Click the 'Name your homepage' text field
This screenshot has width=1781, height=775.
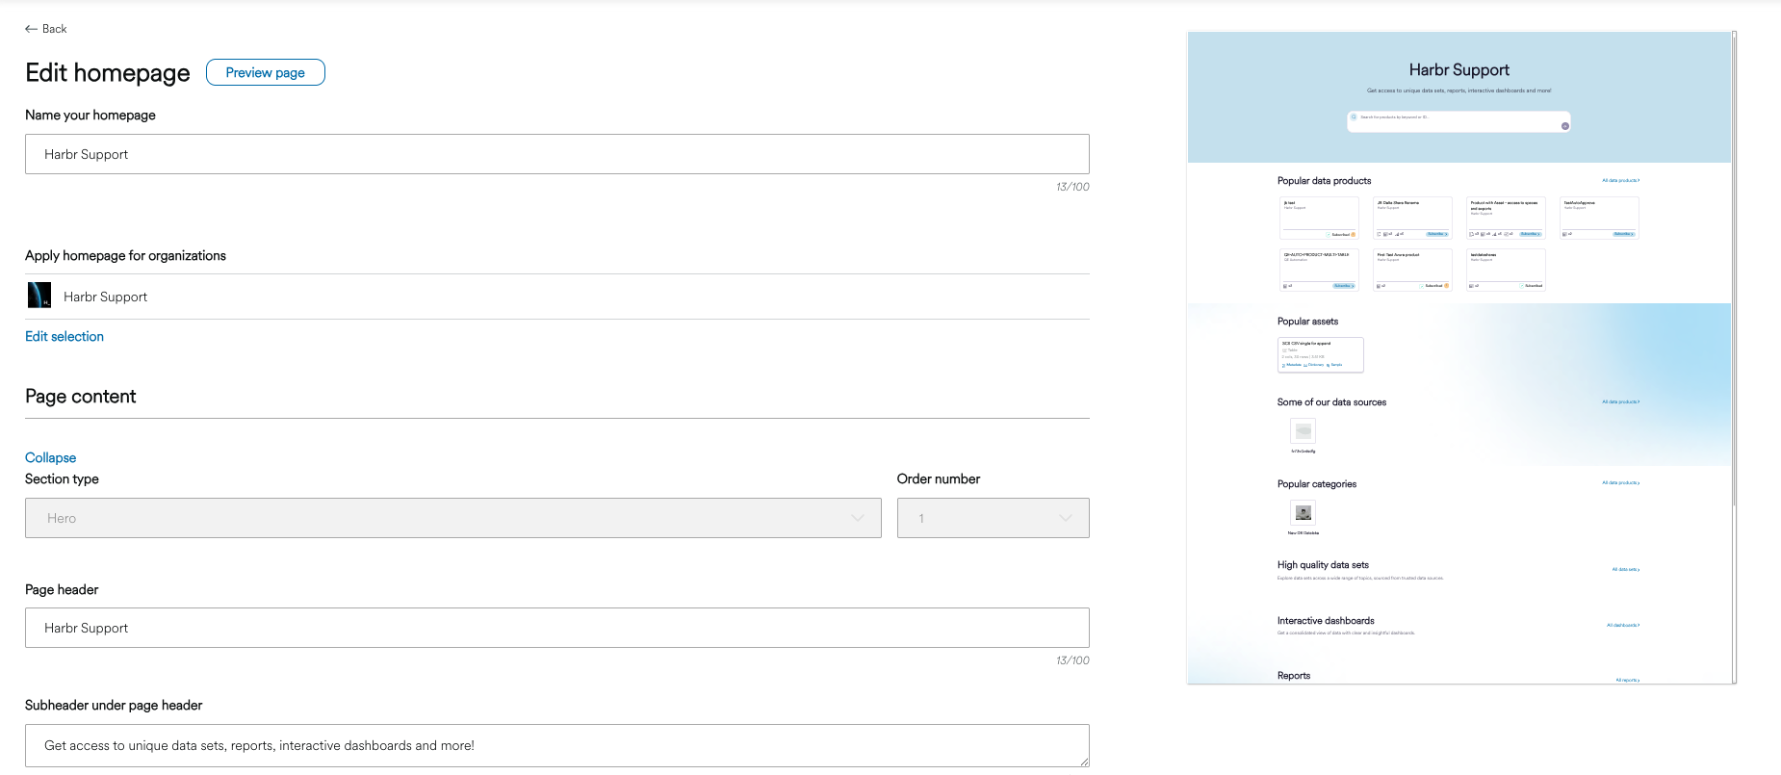click(x=556, y=154)
